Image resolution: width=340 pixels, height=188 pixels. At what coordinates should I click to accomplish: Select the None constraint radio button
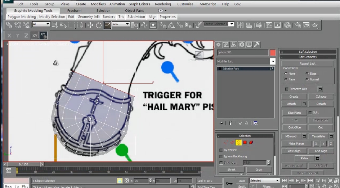coord(286,74)
